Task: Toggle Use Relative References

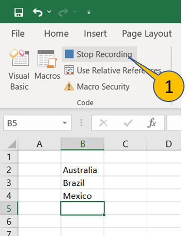Action: pos(113,70)
